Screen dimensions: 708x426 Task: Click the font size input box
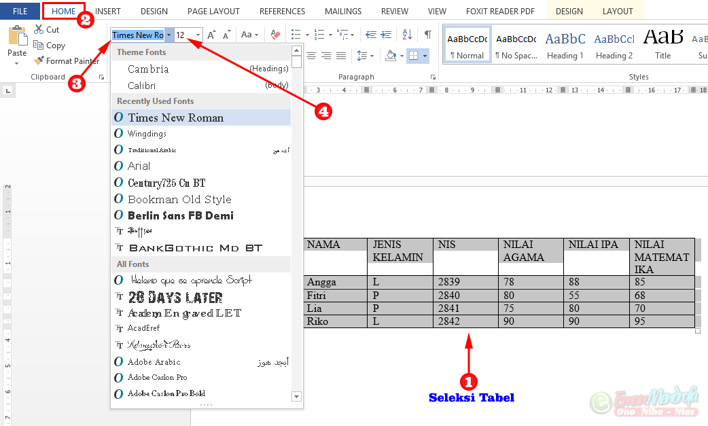(x=184, y=35)
